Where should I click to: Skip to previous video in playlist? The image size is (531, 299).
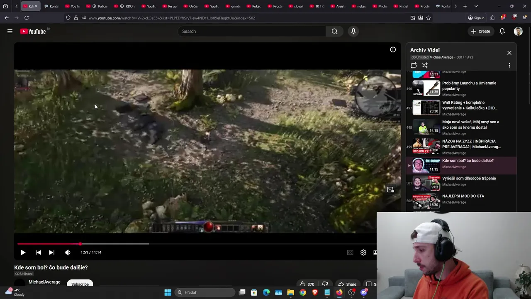point(38,252)
